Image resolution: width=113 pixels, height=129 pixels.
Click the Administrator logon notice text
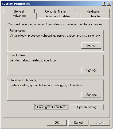[55, 24]
